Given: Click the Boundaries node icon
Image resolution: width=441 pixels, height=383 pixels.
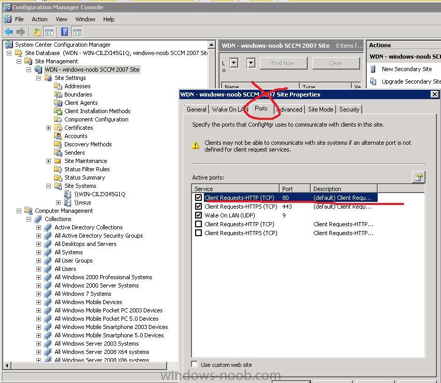Looking at the screenshot, I should point(58,94).
